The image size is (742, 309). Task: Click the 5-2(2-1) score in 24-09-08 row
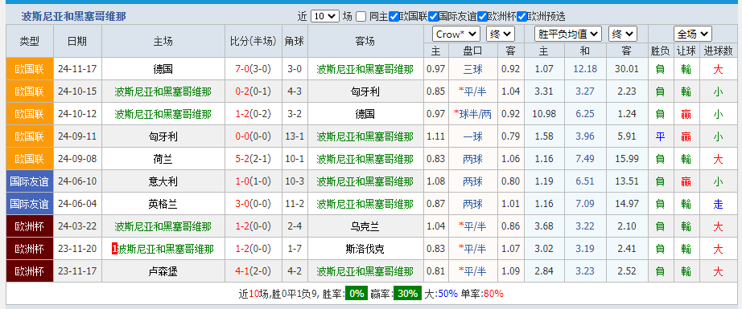[x=253, y=159]
